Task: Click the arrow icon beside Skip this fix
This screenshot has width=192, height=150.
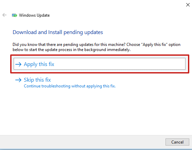Action: (x=18, y=80)
